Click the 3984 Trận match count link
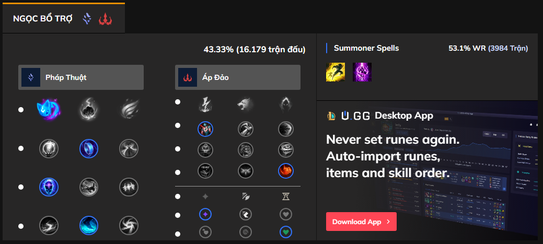 tap(508, 48)
